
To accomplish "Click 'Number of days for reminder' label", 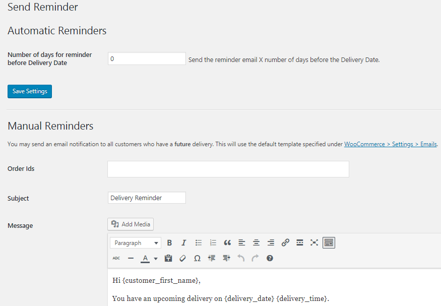I will (x=50, y=58).
